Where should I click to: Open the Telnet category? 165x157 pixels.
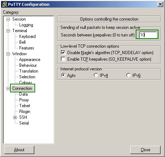click(25, 106)
